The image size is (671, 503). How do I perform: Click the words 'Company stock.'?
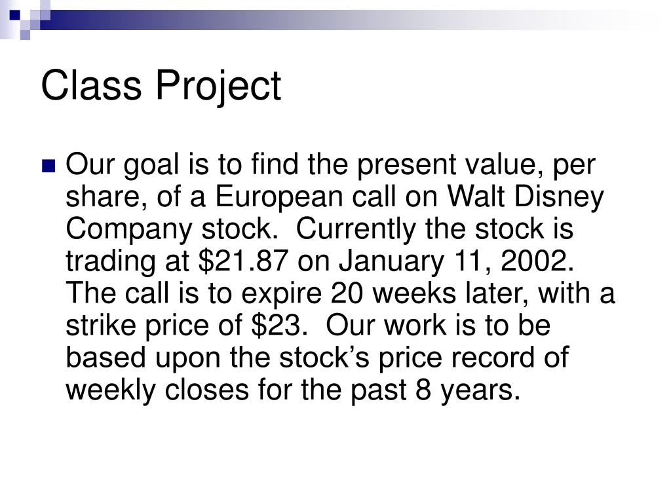tap(169, 229)
